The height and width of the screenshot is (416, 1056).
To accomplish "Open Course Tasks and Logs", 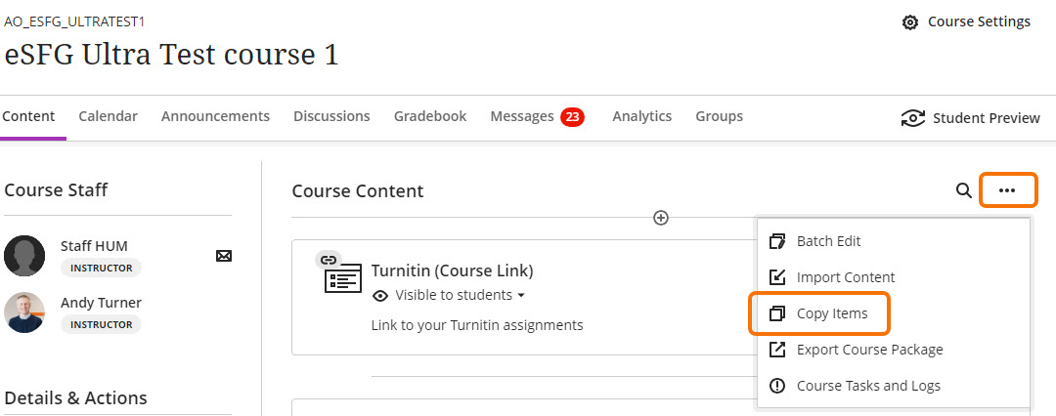I will [x=867, y=386].
